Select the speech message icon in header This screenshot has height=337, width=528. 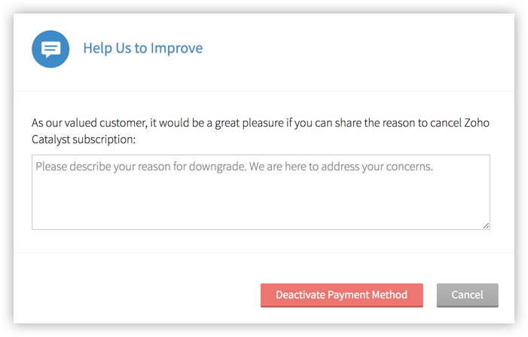[50, 49]
